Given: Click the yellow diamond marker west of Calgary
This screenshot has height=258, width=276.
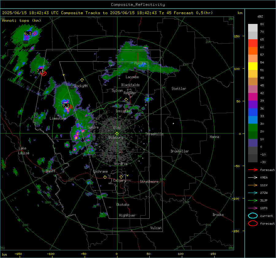Looking at the screenshot, I should tap(105, 177).
